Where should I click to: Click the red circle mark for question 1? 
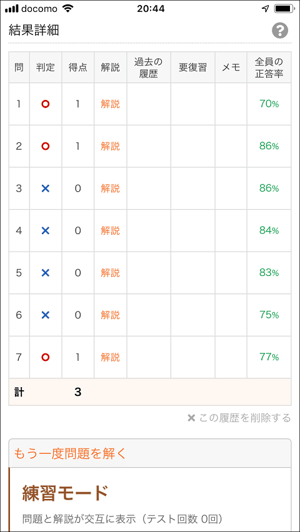tap(46, 104)
